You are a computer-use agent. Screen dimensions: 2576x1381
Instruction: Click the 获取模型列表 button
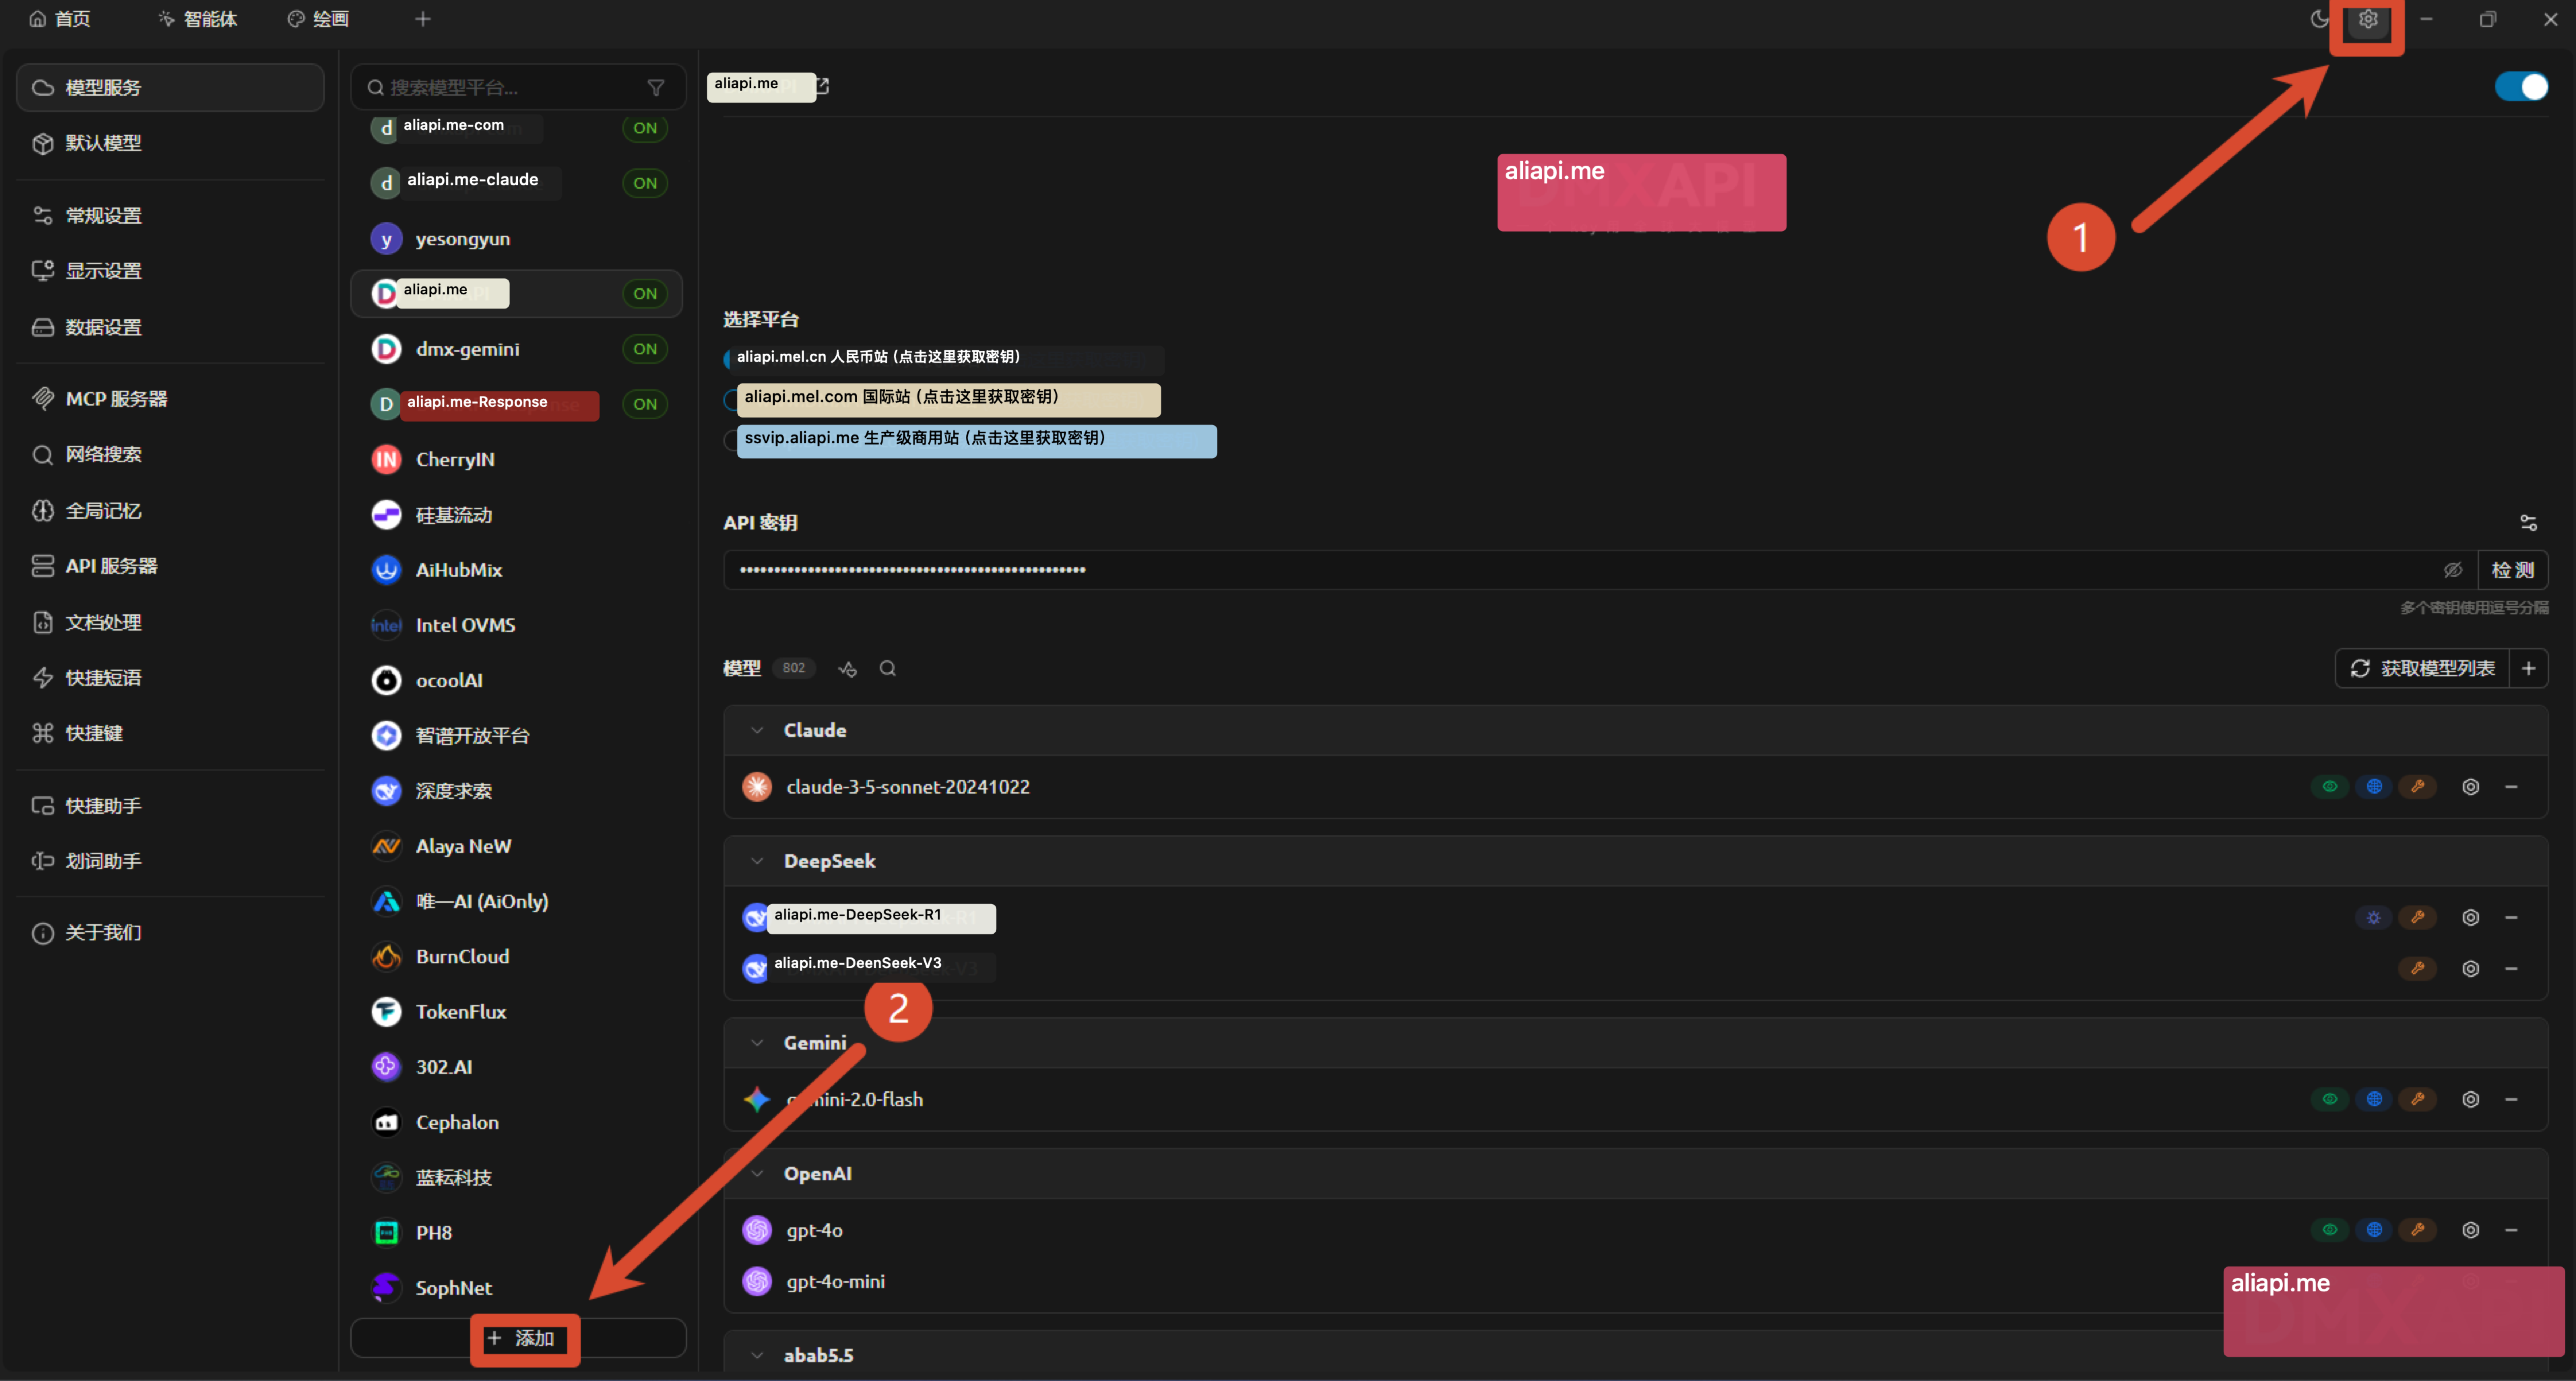(2422, 668)
